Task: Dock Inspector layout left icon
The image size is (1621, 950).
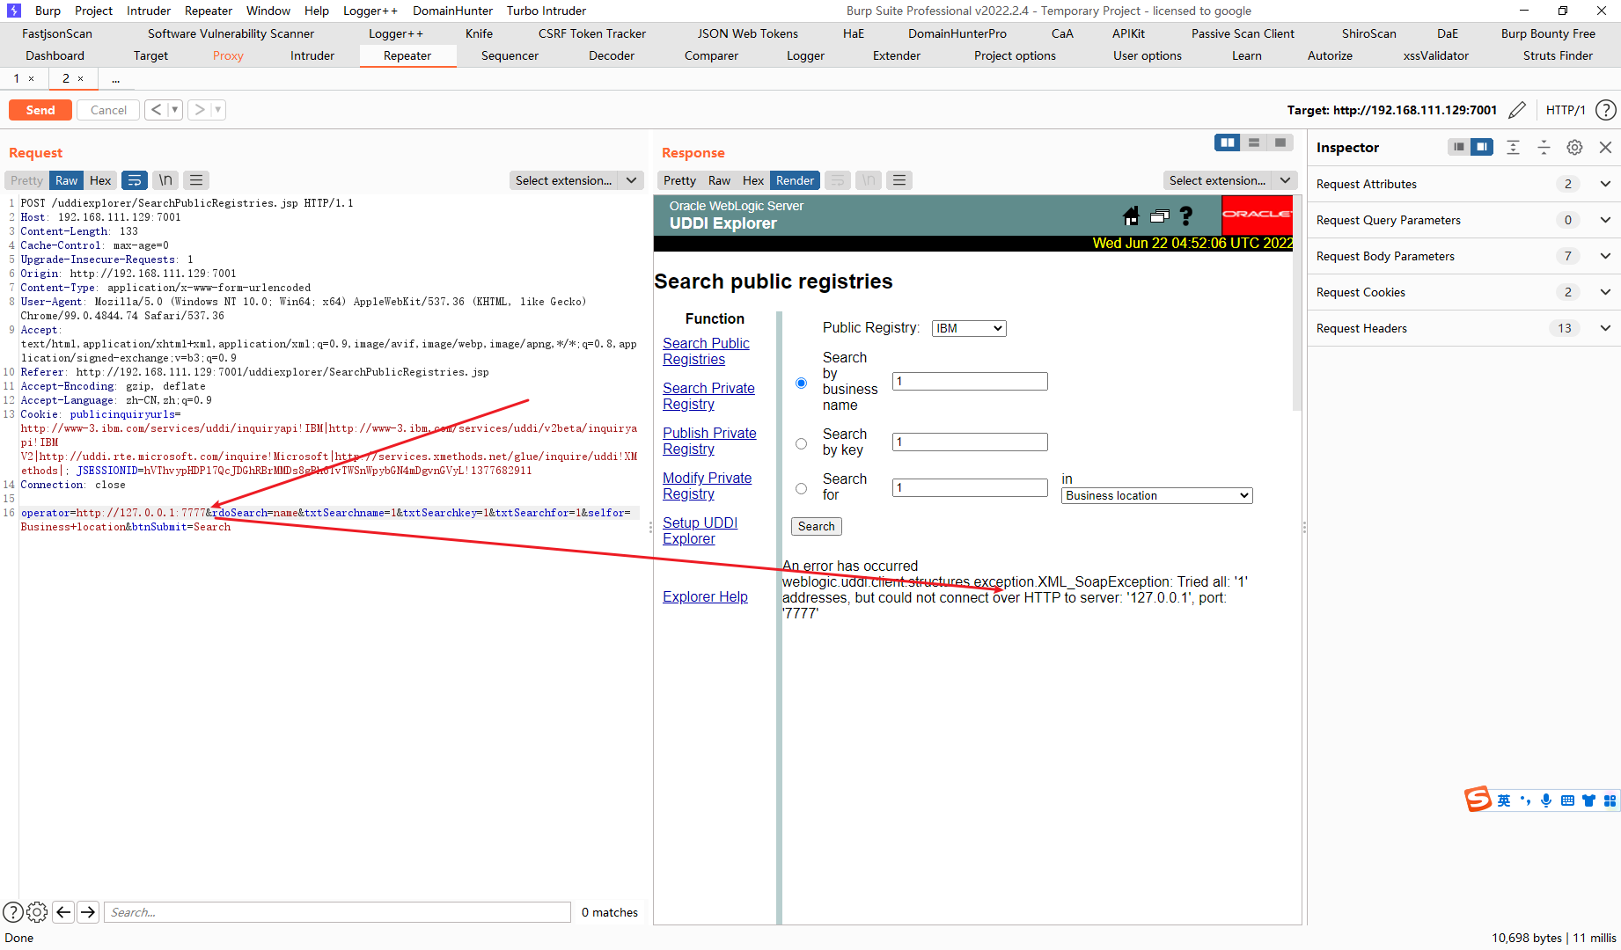Action: click(1459, 147)
